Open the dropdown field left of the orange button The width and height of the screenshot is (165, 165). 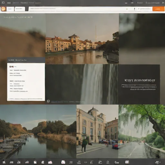(144, 9)
